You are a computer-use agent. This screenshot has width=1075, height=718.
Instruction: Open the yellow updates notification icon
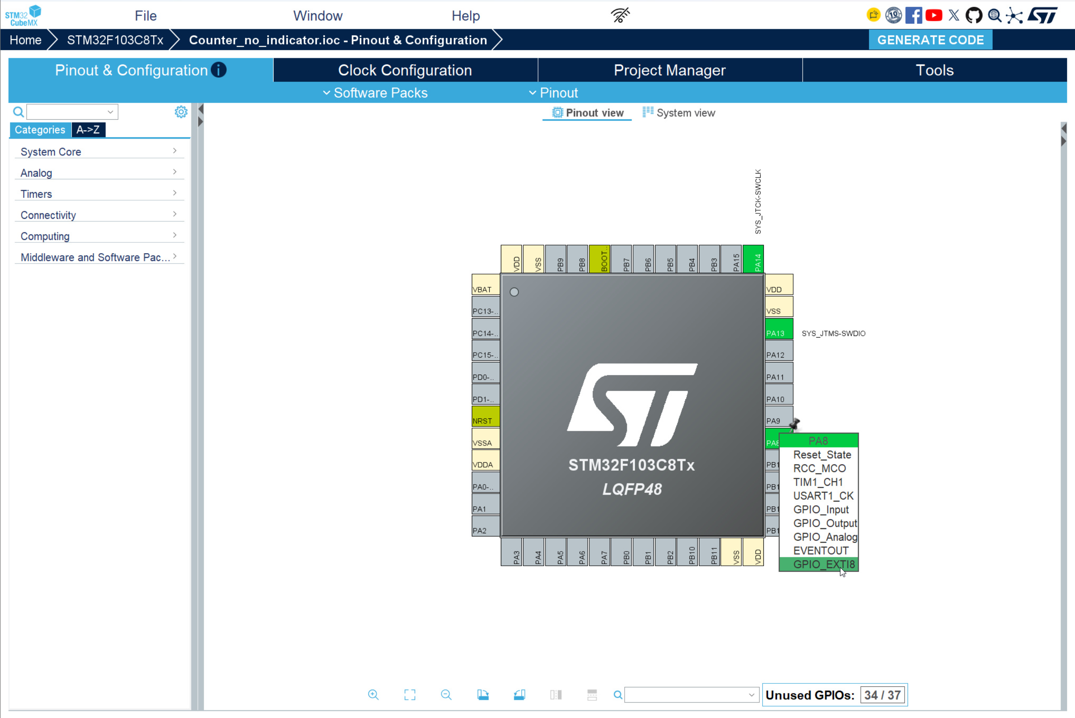coord(873,15)
